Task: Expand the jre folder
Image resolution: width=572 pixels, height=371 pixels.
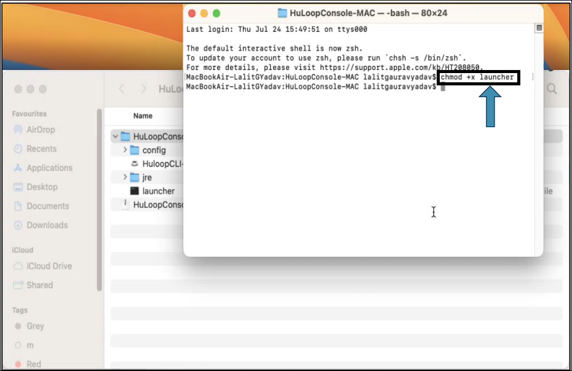Action: pyautogui.click(x=125, y=178)
